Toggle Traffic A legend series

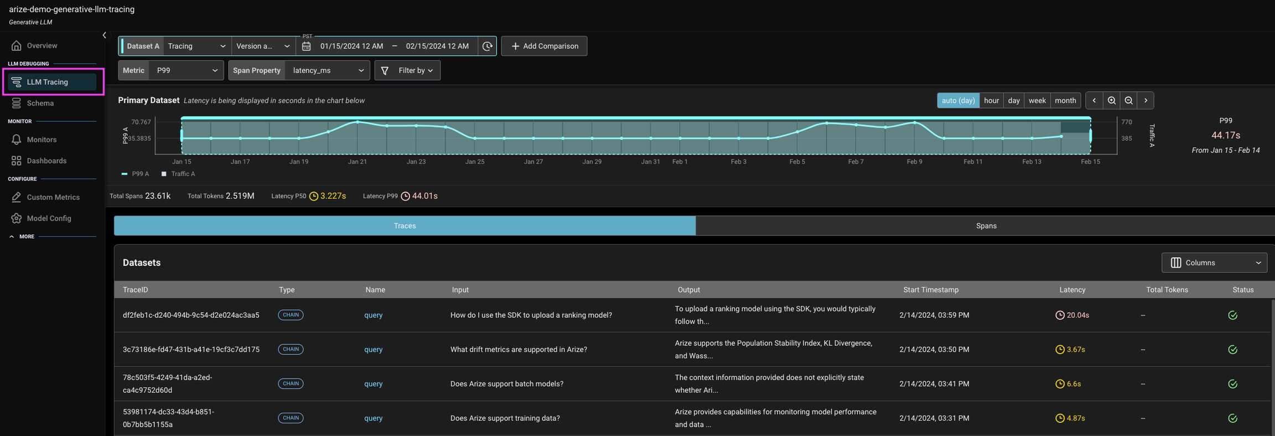(178, 174)
